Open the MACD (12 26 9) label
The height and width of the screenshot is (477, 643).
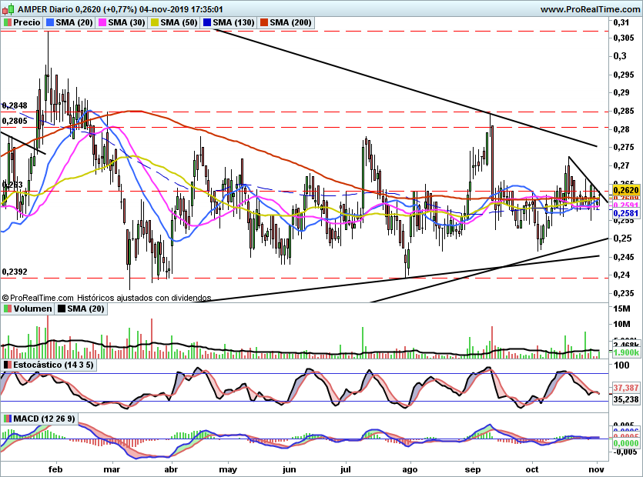click(x=45, y=419)
